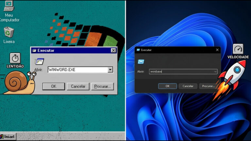The width and height of the screenshot is (251, 141).
Task: Click the retro Executar title text
Action: [x=46, y=51]
